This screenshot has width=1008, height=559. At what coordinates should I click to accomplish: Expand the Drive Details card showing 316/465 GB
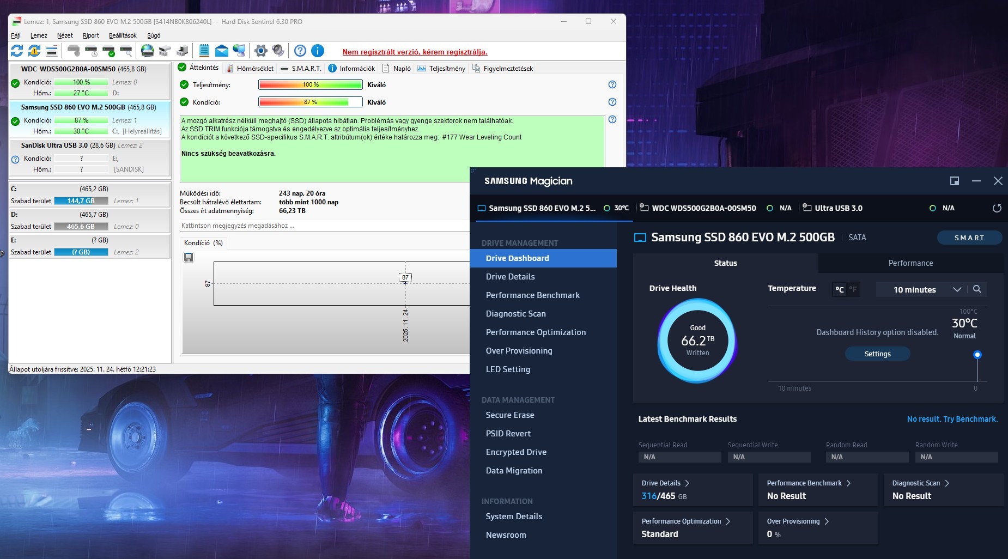click(693, 490)
